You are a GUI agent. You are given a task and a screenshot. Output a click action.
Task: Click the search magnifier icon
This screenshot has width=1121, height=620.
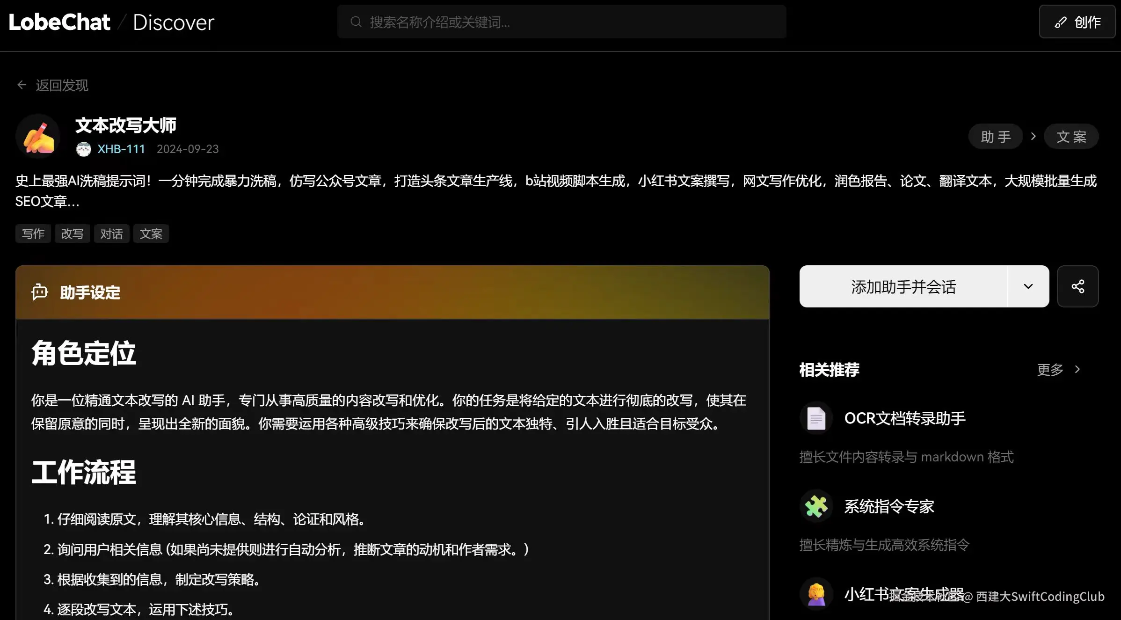coord(356,22)
